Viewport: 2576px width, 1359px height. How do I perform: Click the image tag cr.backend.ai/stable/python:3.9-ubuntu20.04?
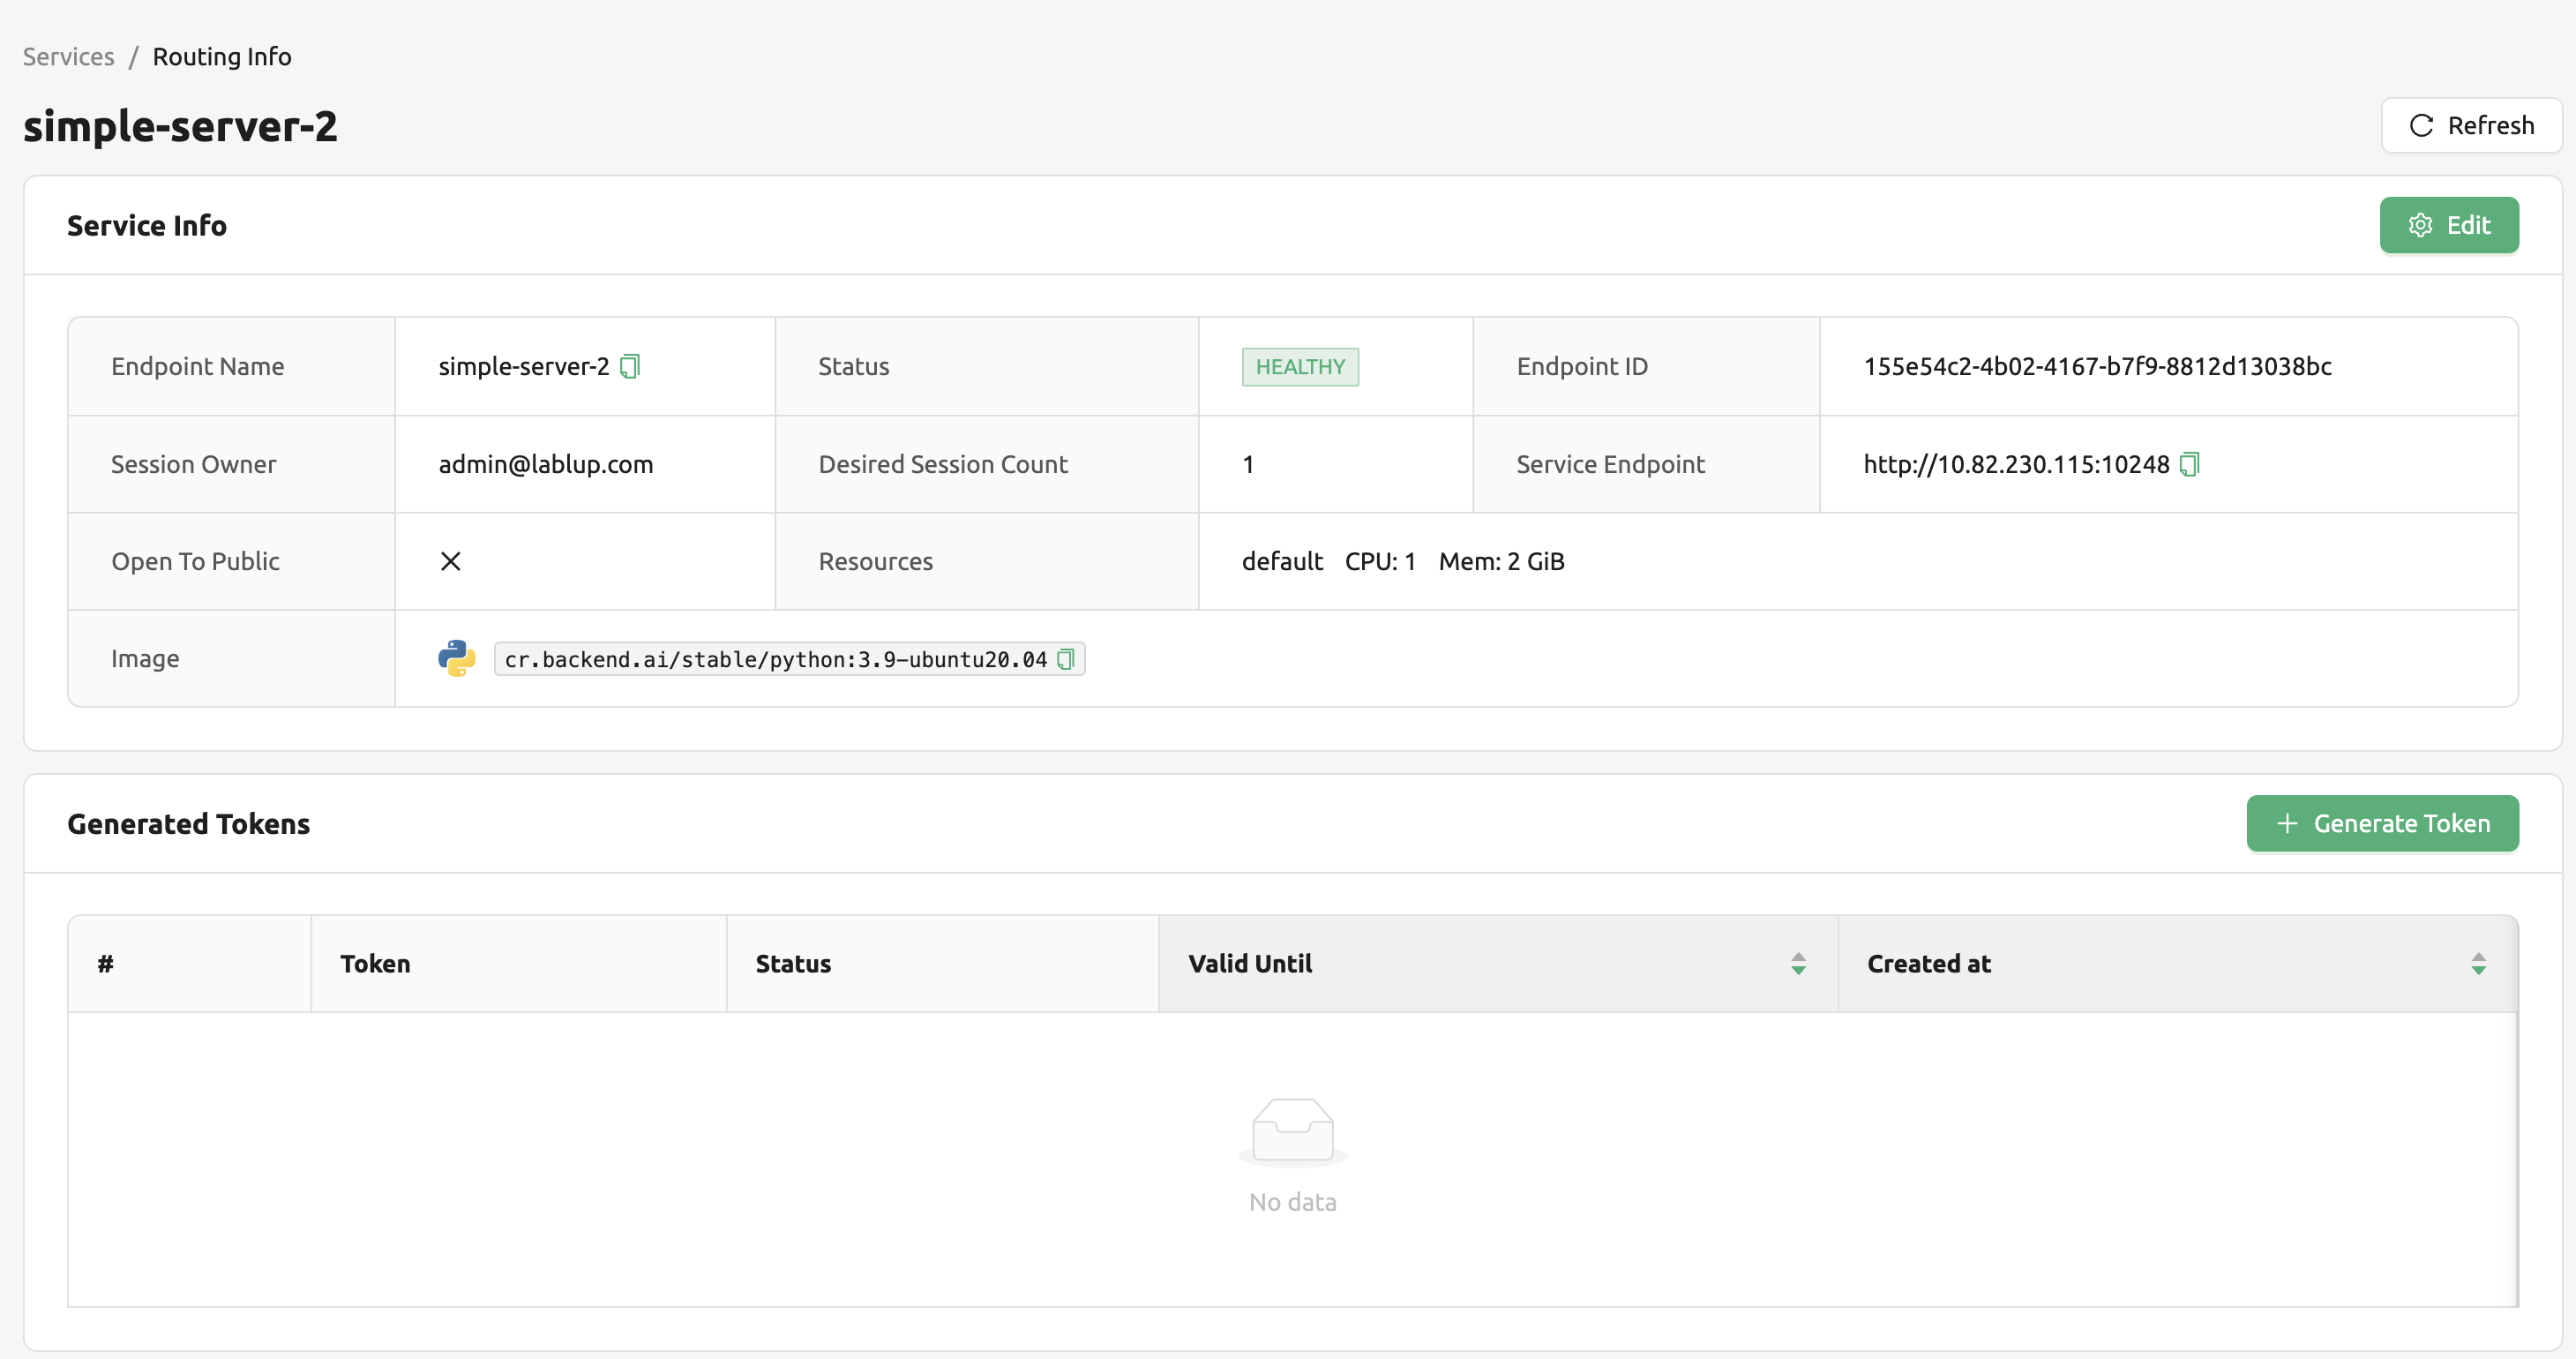point(775,660)
